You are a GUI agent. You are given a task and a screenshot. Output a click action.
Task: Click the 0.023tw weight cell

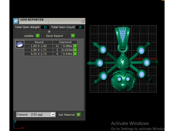tap(67, 50)
